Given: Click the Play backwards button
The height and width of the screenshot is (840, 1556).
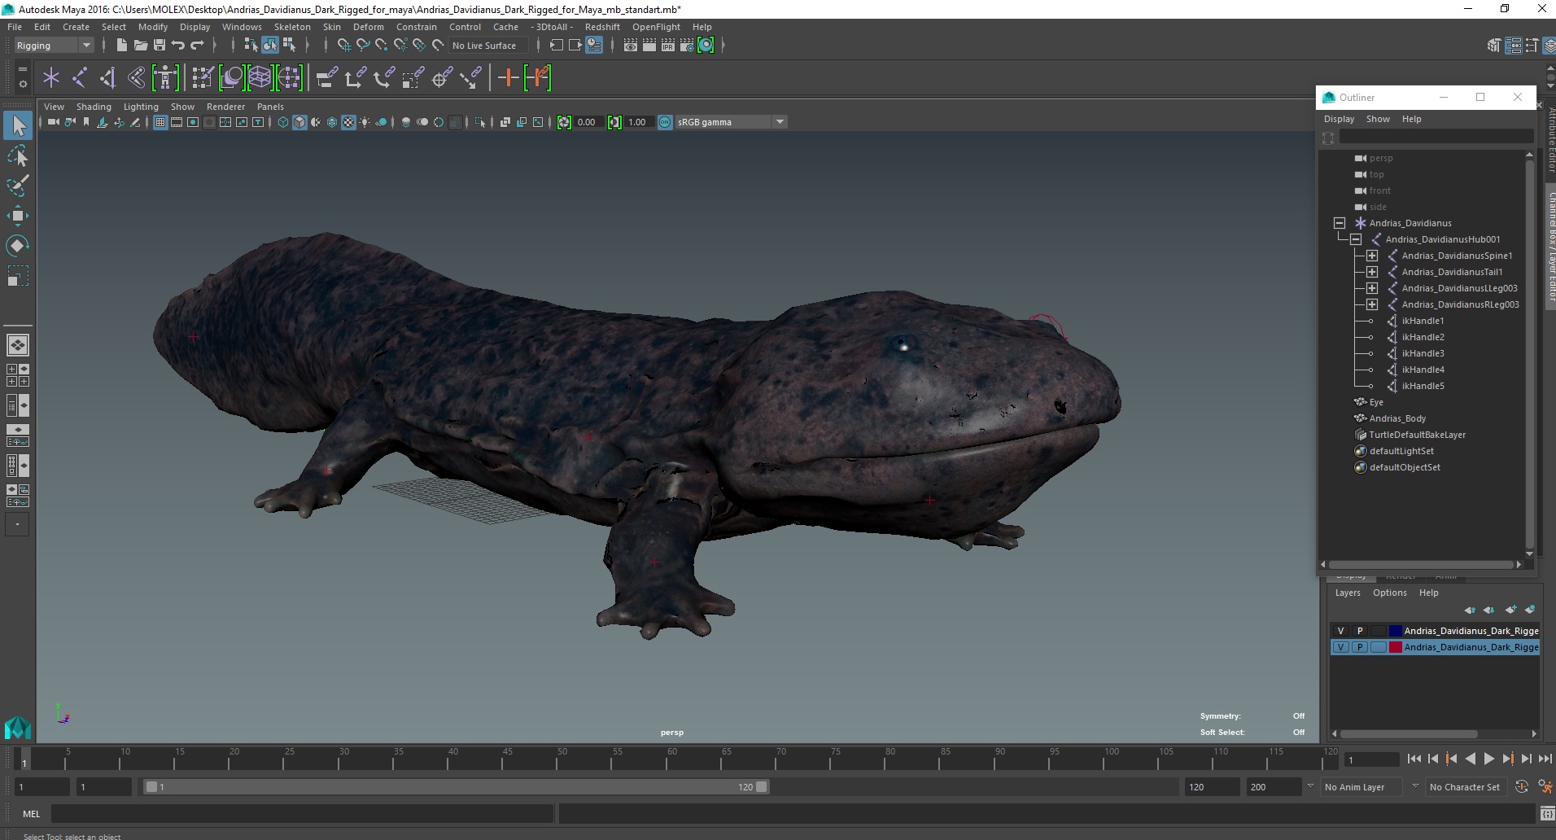Looking at the screenshot, I should 1470,759.
